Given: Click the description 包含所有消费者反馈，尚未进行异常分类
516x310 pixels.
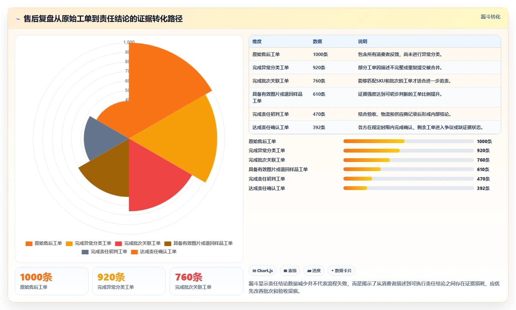Looking at the screenshot, I should point(400,55).
